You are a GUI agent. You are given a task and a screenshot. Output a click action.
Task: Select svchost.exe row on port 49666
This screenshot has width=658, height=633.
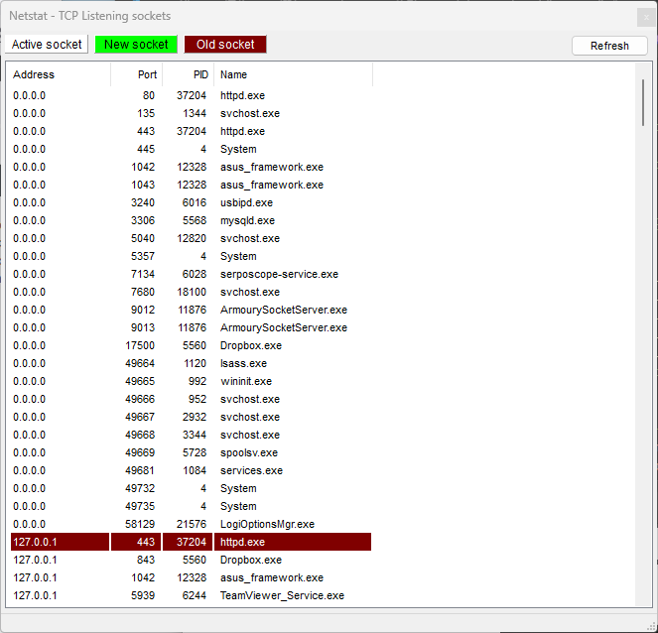click(x=191, y=399)
